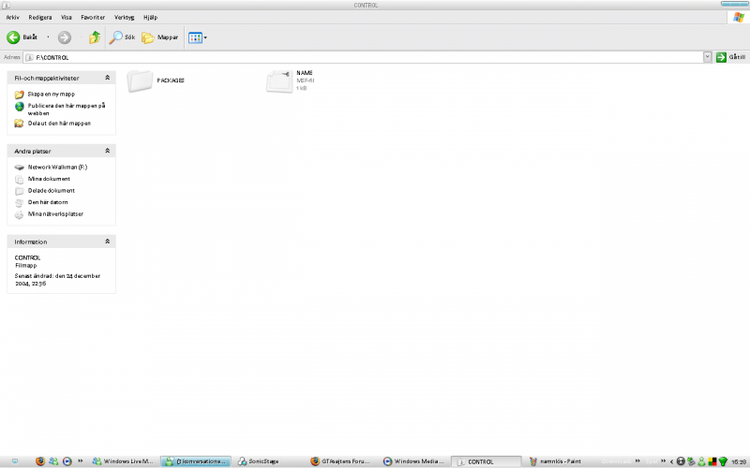750x468 pixels.
Task: Select the NAME file icon
Action: [279, 81]
